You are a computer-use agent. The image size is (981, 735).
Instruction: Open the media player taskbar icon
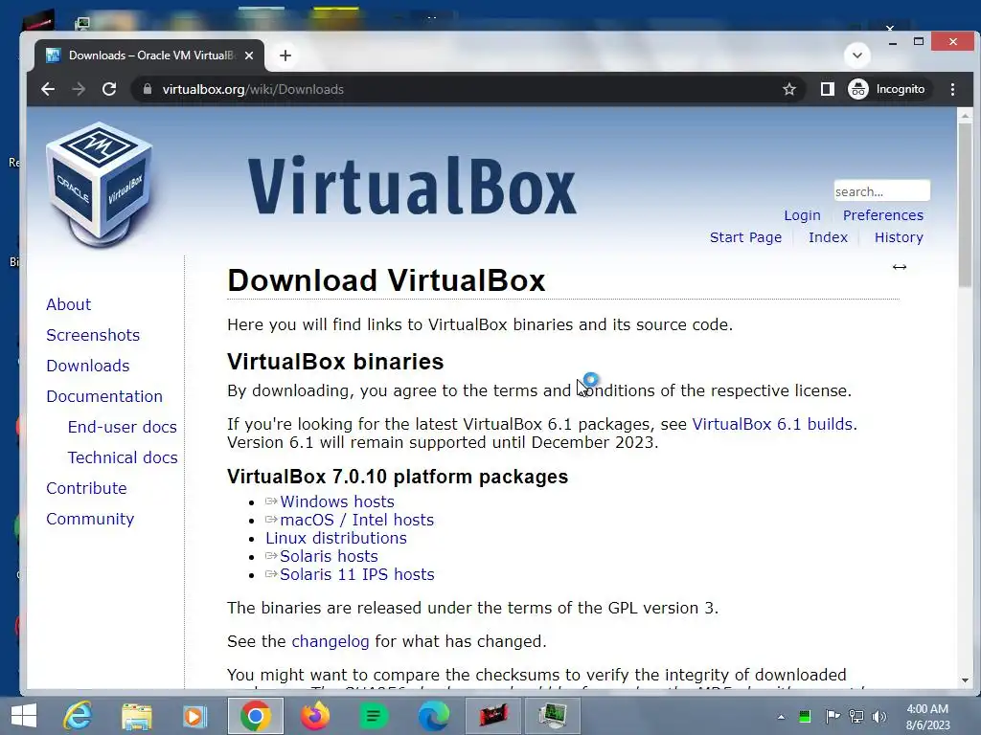coord(194,716)
